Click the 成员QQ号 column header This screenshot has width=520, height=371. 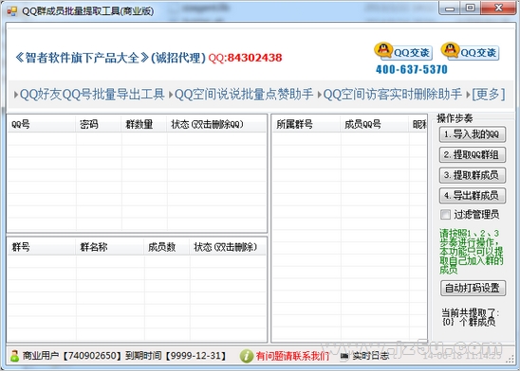[375, 124]
